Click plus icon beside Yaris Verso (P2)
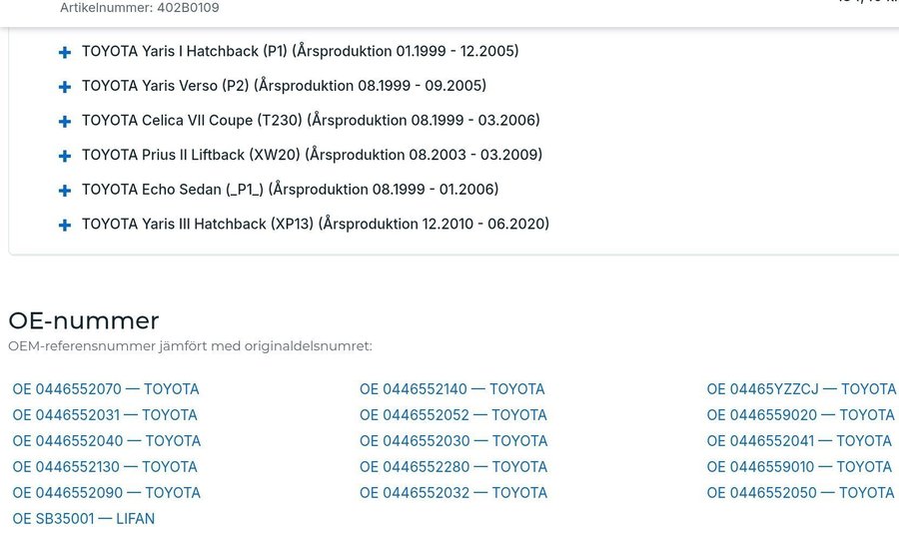This screenshot has width=899, height=539. pos(65,87)
